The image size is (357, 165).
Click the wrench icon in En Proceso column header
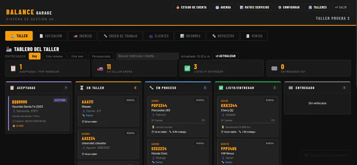point(151,88)
